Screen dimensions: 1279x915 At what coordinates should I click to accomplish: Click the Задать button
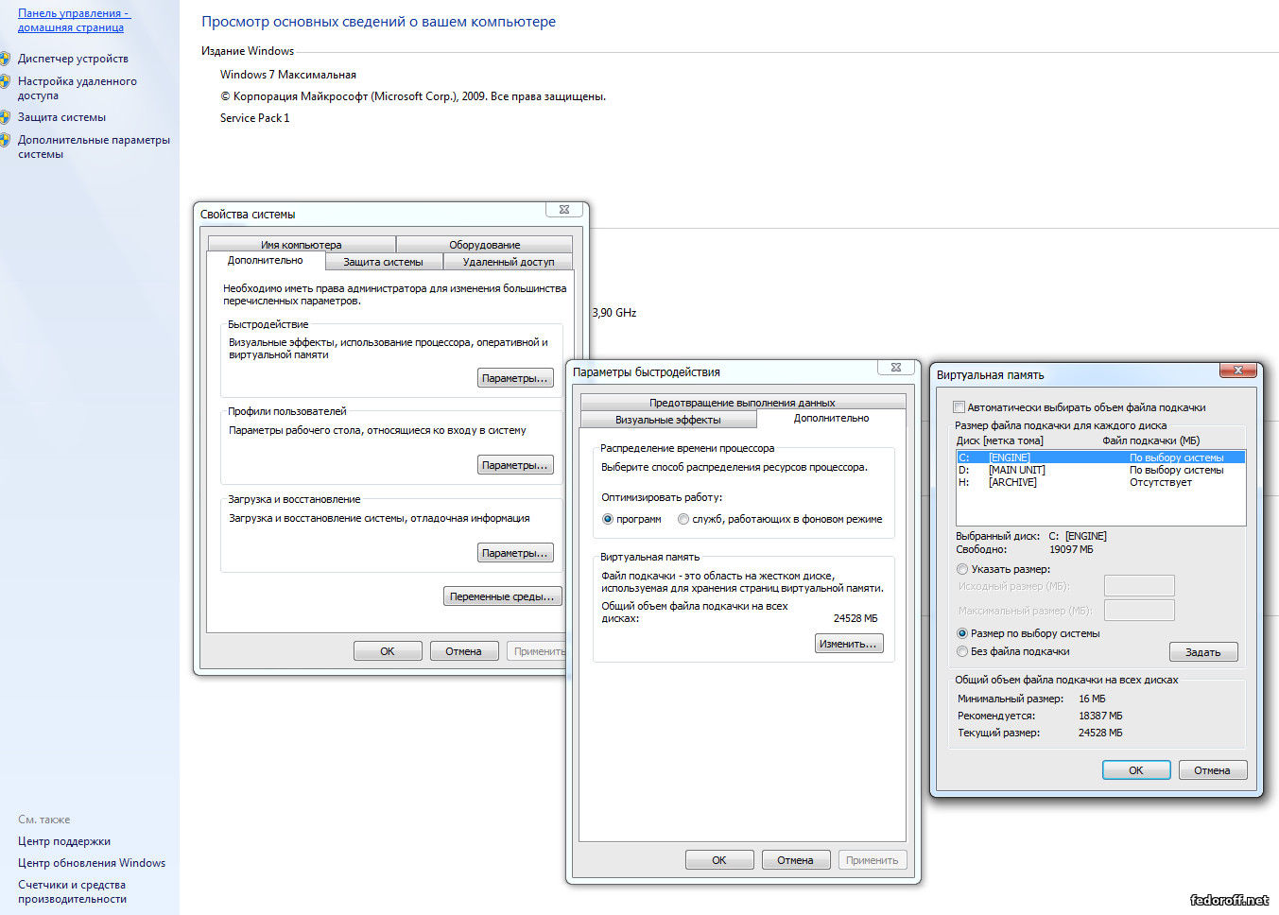pos(1202,652)
